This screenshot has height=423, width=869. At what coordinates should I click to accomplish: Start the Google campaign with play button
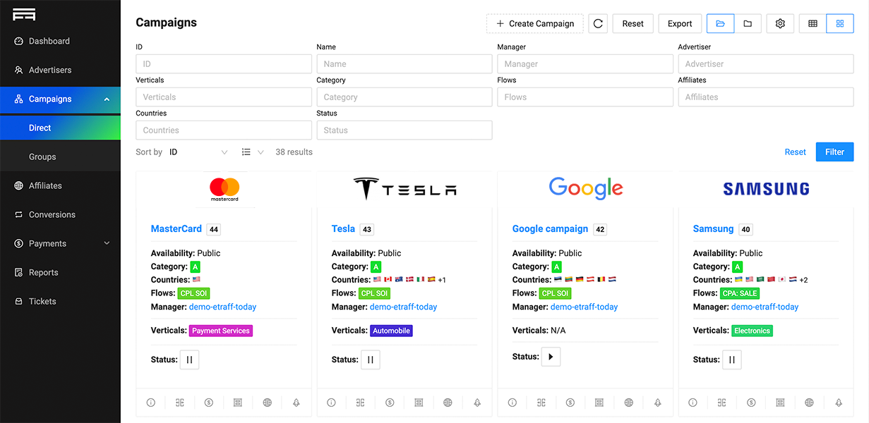(551, 357)
